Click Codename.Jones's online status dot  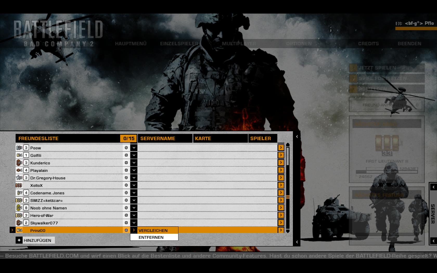coord(126,193)
